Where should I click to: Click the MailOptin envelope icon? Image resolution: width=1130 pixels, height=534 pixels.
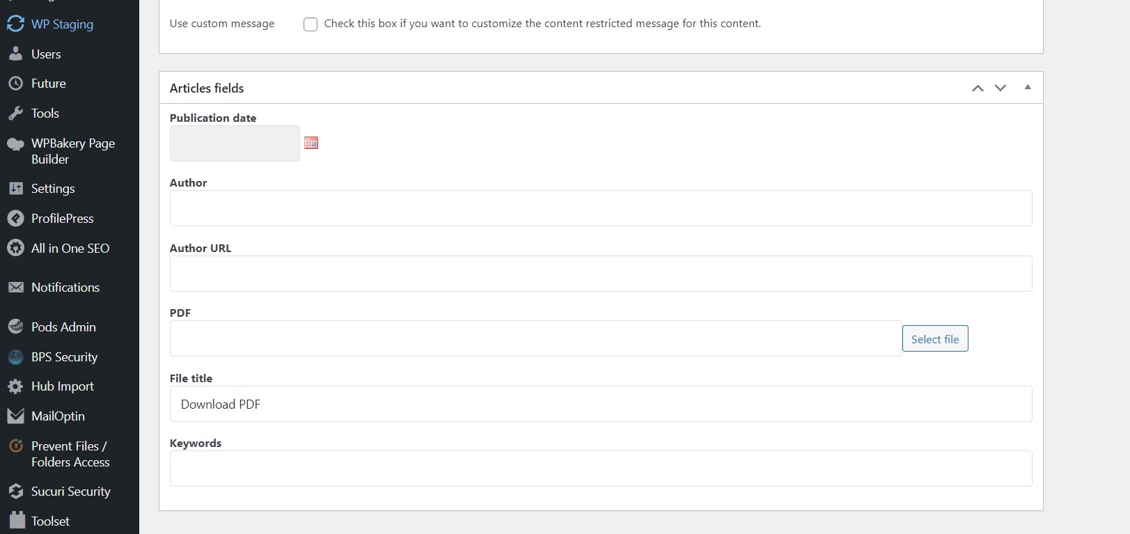point(15,416)
